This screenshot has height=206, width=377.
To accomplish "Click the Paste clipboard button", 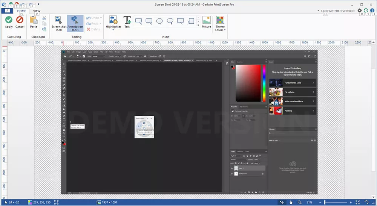I will pyautogui.click(x=34, y=22).
